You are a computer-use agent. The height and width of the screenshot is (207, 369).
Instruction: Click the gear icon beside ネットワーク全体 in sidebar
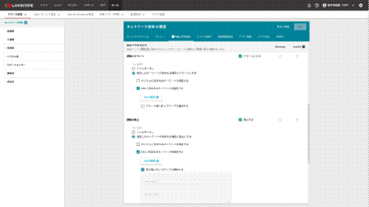(x=26, y=22)
